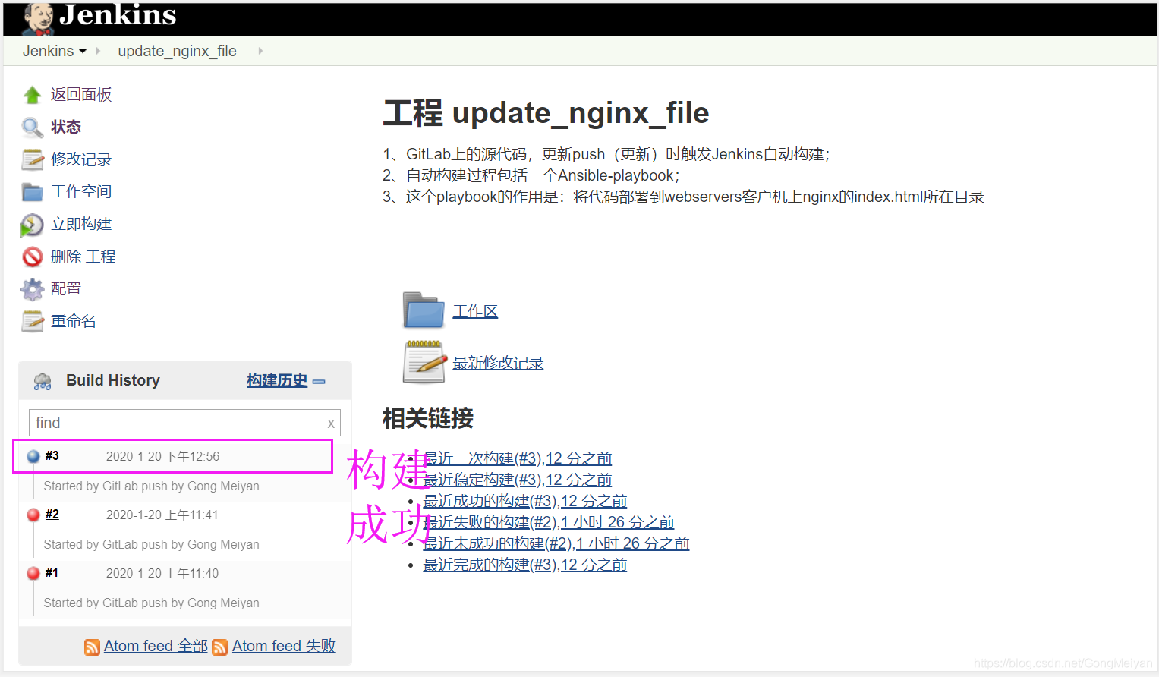Focus the find build search field
The height and width of the screenshot is (677, 1159).
184,423
